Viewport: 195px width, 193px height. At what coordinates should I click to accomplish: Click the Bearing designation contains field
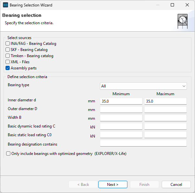pos(143,143)
